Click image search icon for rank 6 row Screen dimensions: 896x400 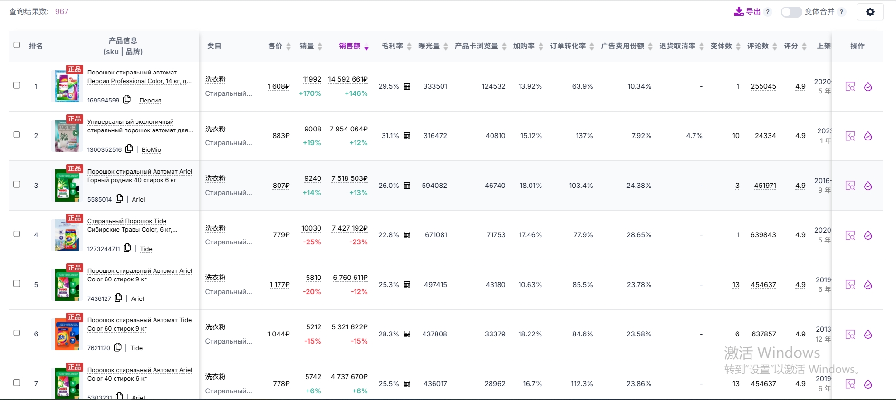click(850, 335)
